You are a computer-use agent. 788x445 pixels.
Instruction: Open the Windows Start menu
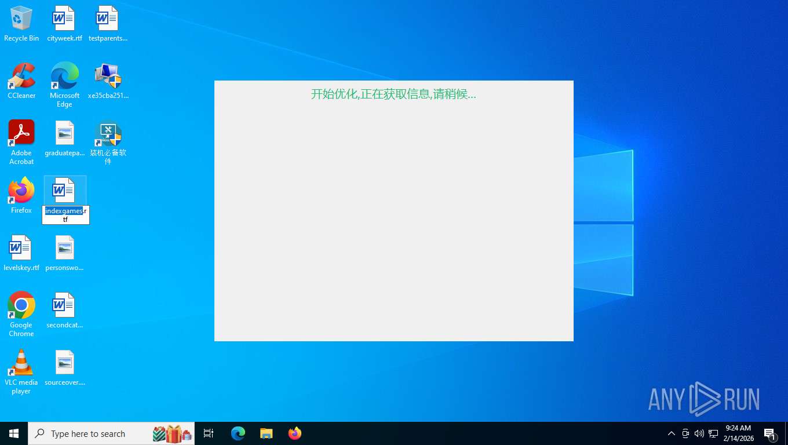14,433
